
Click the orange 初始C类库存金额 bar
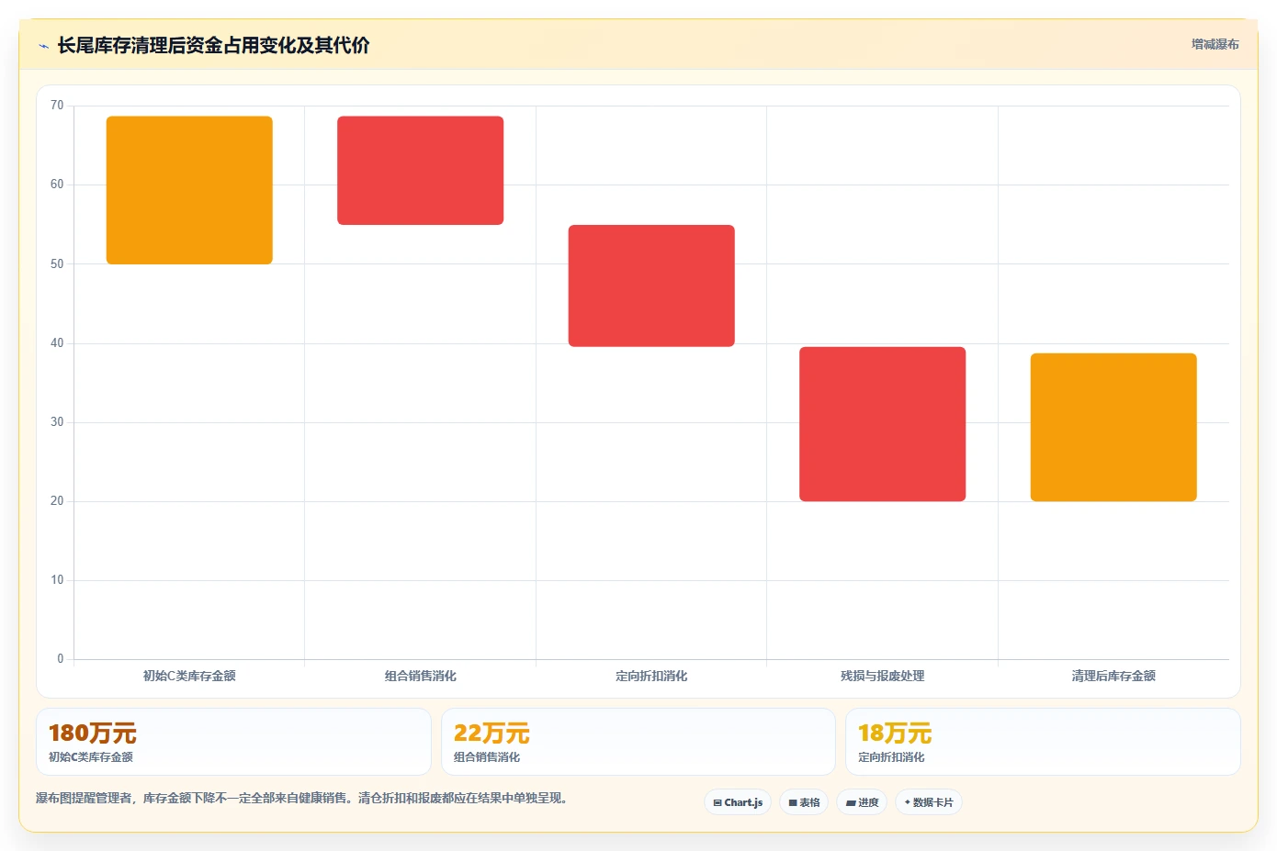[189, 190]
